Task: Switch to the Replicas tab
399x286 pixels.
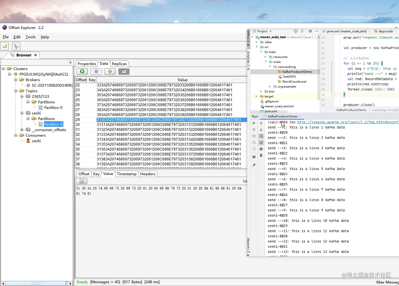Action: coord(119,64)
